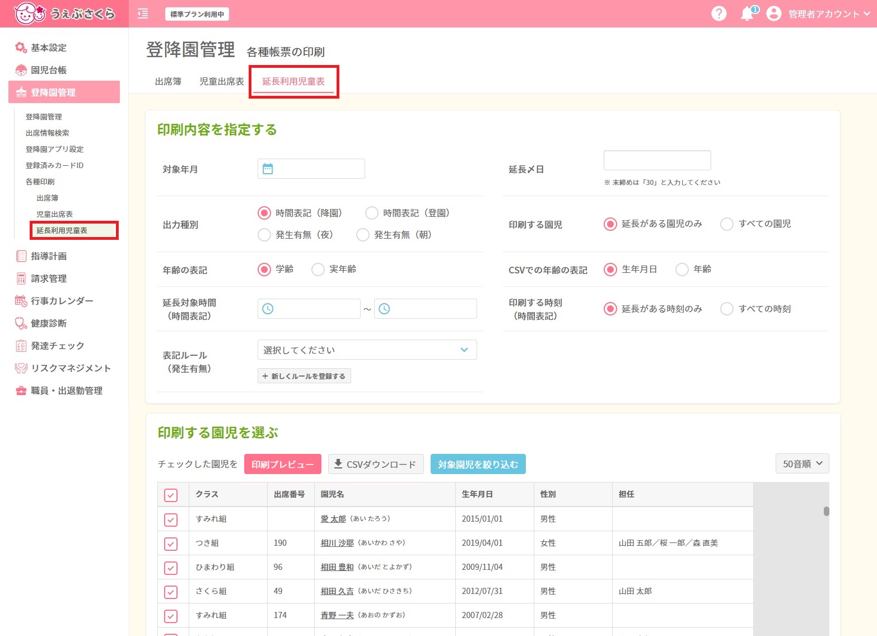Select 年齢 for CSV age notation
877x636 pixels.
coord(682,270)
